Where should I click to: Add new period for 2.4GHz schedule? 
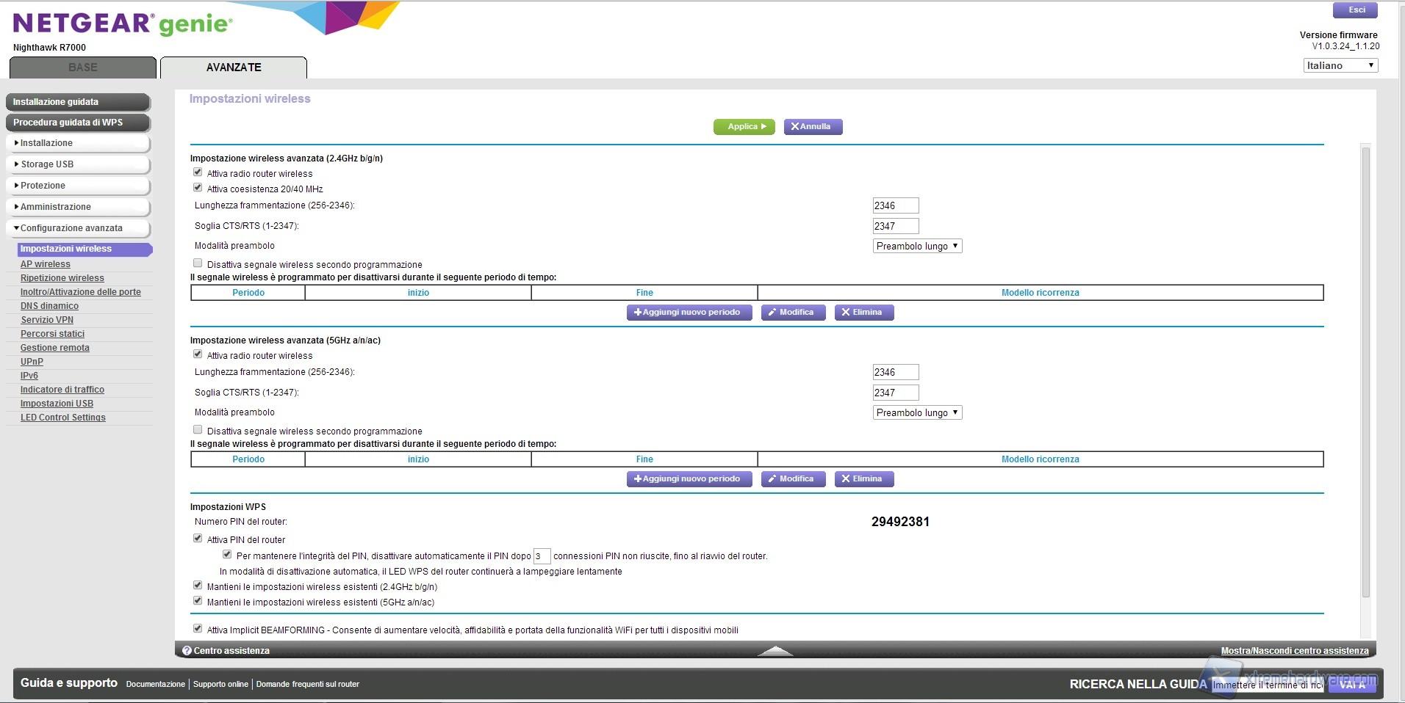[689, 313]
